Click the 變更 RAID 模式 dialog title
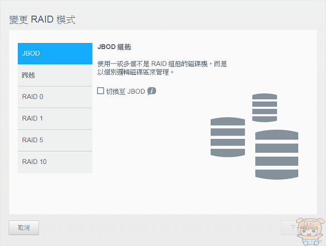Screen dimensions: 326x246 point(42,20)
